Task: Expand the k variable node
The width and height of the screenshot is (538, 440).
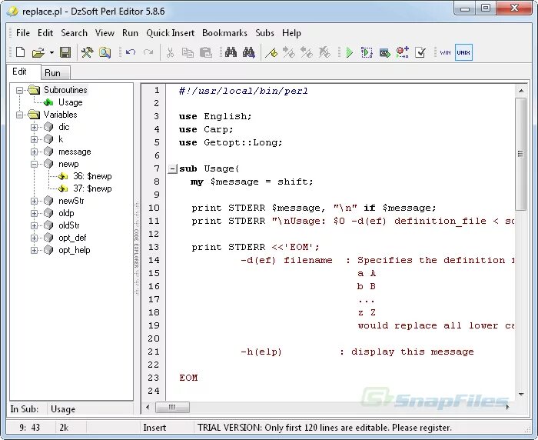Action: click(34, 139)
